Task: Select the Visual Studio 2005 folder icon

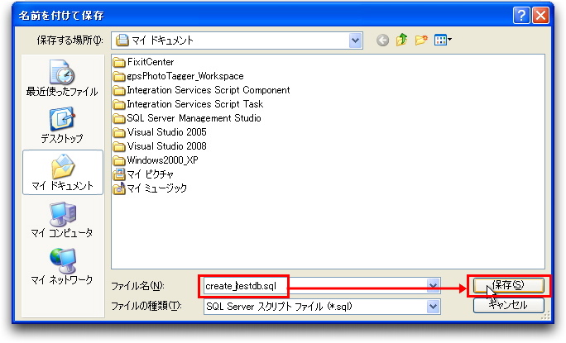Action: tap(119, 133)
